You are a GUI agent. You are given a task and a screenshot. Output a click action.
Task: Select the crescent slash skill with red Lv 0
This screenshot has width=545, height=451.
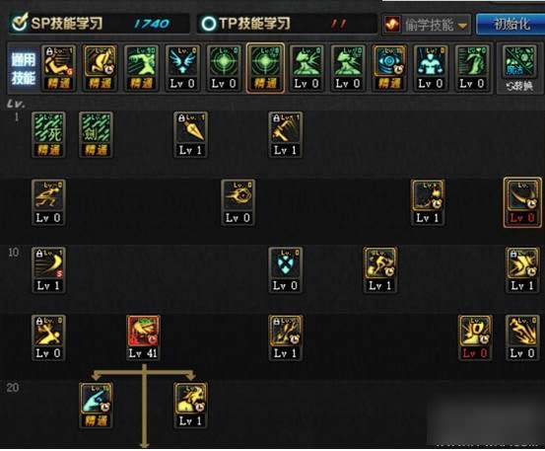pos(522,202)
